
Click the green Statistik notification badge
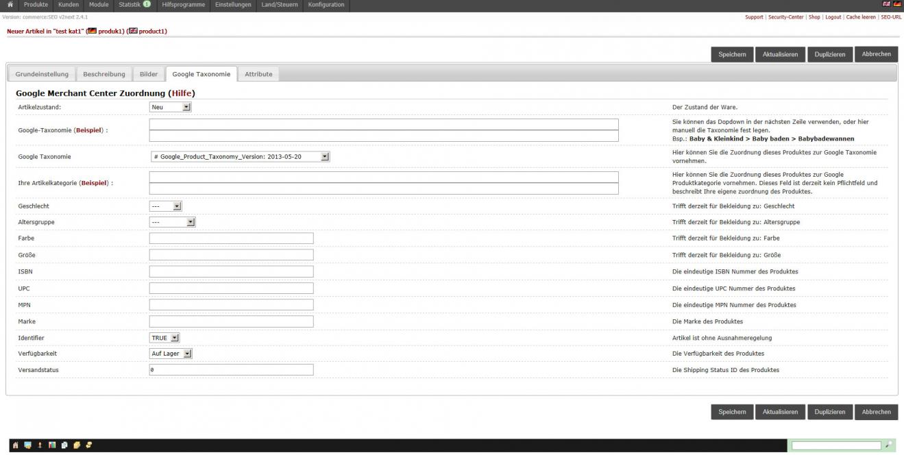click(x=147, y=5)
